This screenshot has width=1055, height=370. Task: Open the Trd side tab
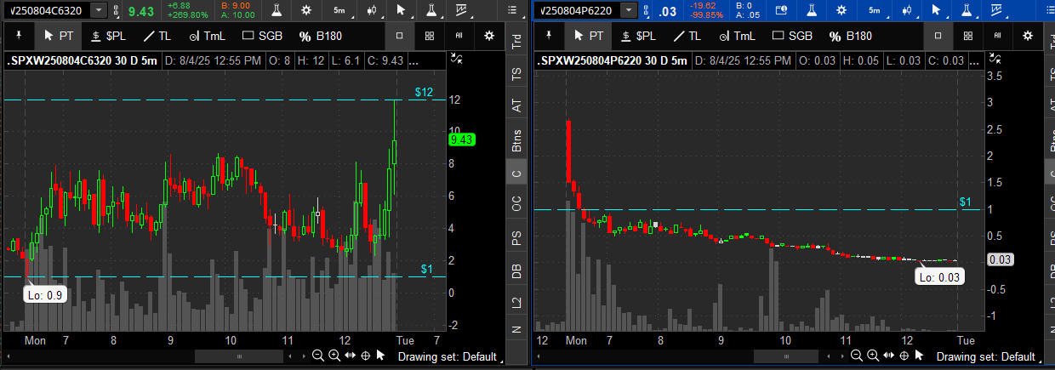coord(516,40)
